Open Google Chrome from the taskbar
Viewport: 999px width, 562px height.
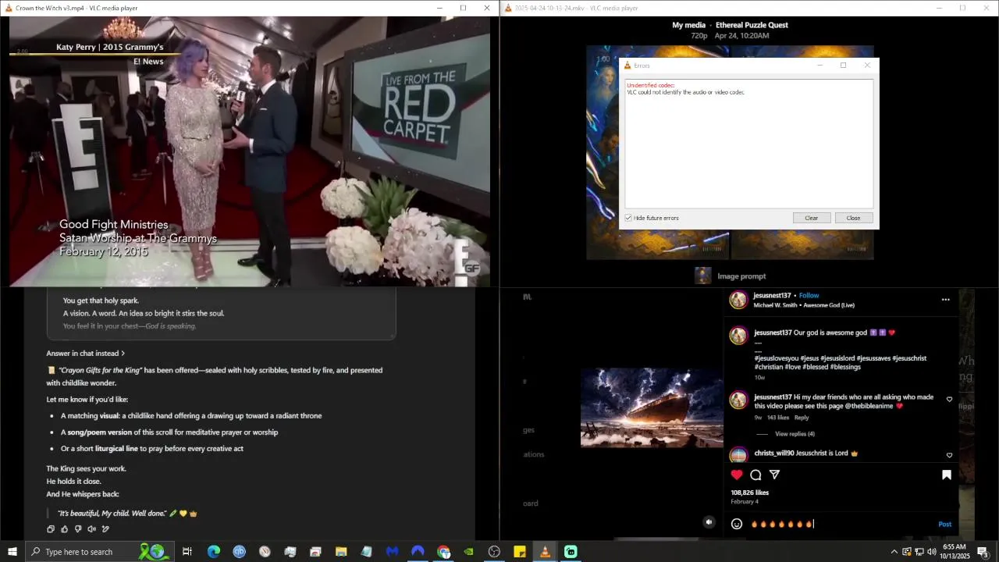pos(443,552)
